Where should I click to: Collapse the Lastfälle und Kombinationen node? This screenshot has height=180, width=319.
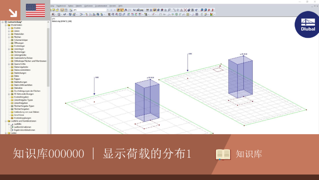(6, 121)
